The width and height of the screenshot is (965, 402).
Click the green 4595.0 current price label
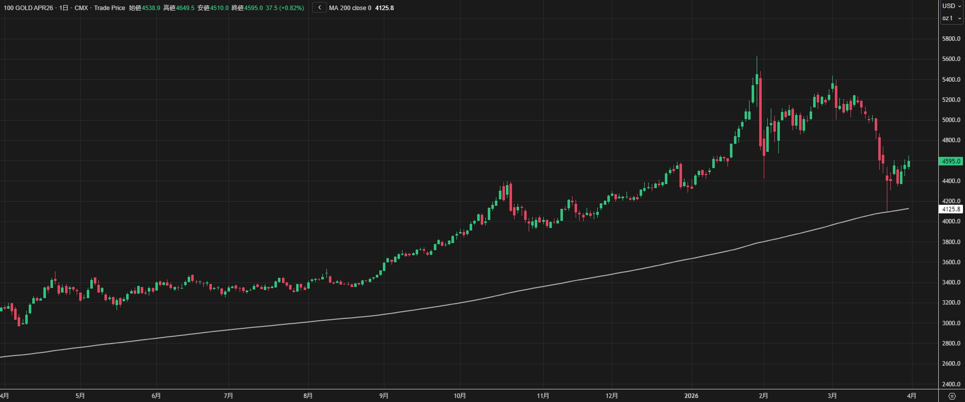coord(951,161)
